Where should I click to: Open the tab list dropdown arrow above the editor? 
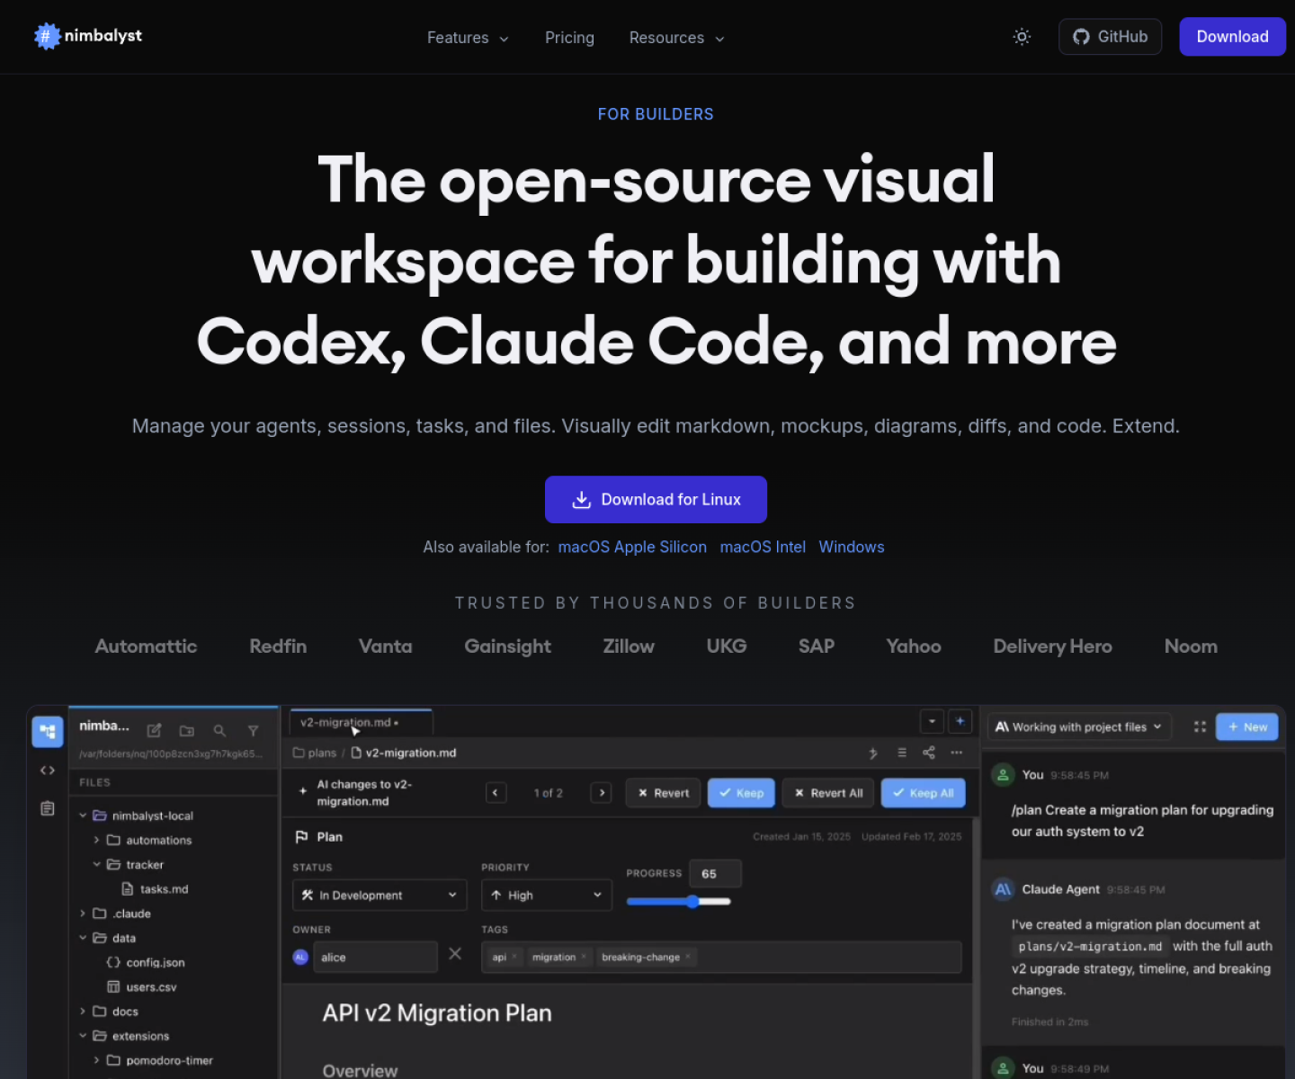932,721
